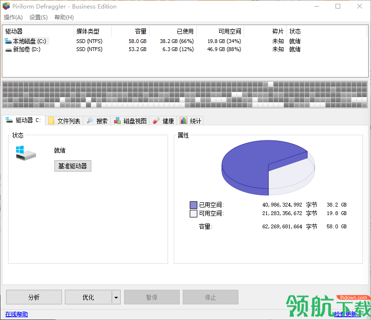Image resolution: width=371 pixels, height=320 pixels.
Task: Switch to the 健康 tab
Action: point(163,121)
